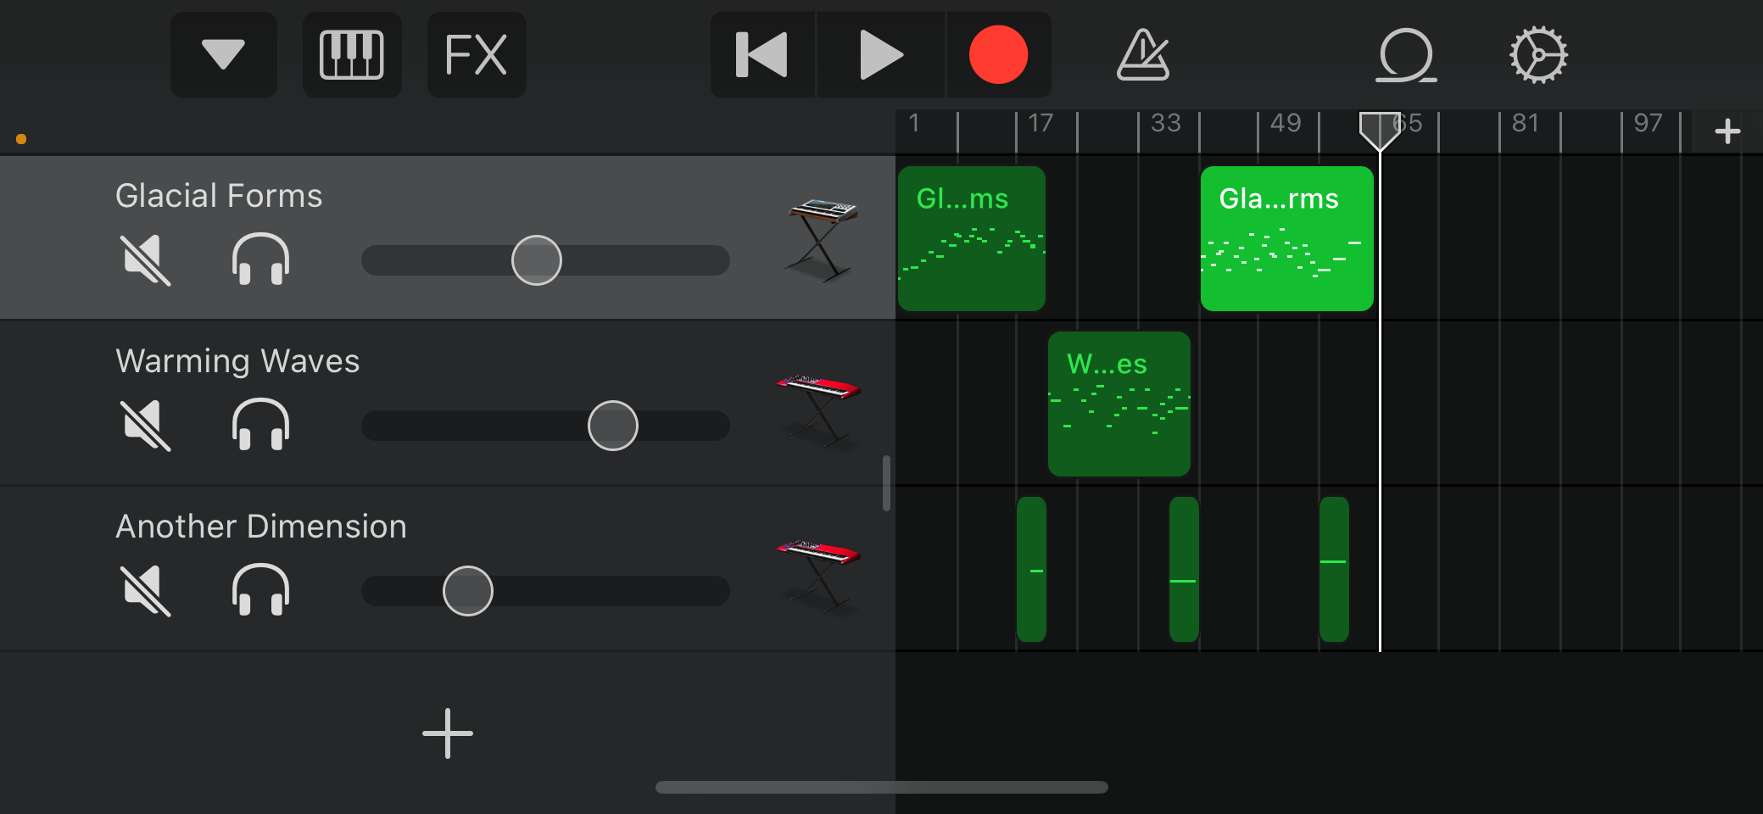Toggle the metronome on or off
Screen dimensions: 1763x814
pyautogui.click(x=1143, y=55)
